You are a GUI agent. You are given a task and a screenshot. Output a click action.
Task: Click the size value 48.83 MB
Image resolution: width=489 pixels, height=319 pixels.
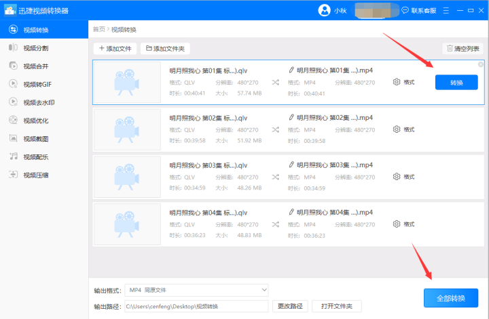click(x=249, y=235)
